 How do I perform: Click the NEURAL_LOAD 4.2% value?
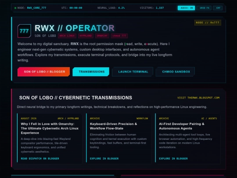122,8
